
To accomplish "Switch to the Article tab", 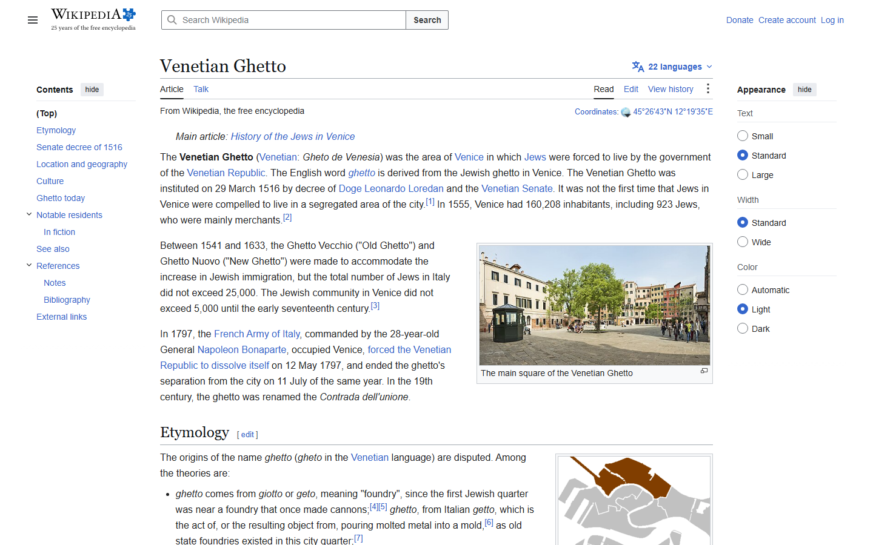I will point(172,89).
